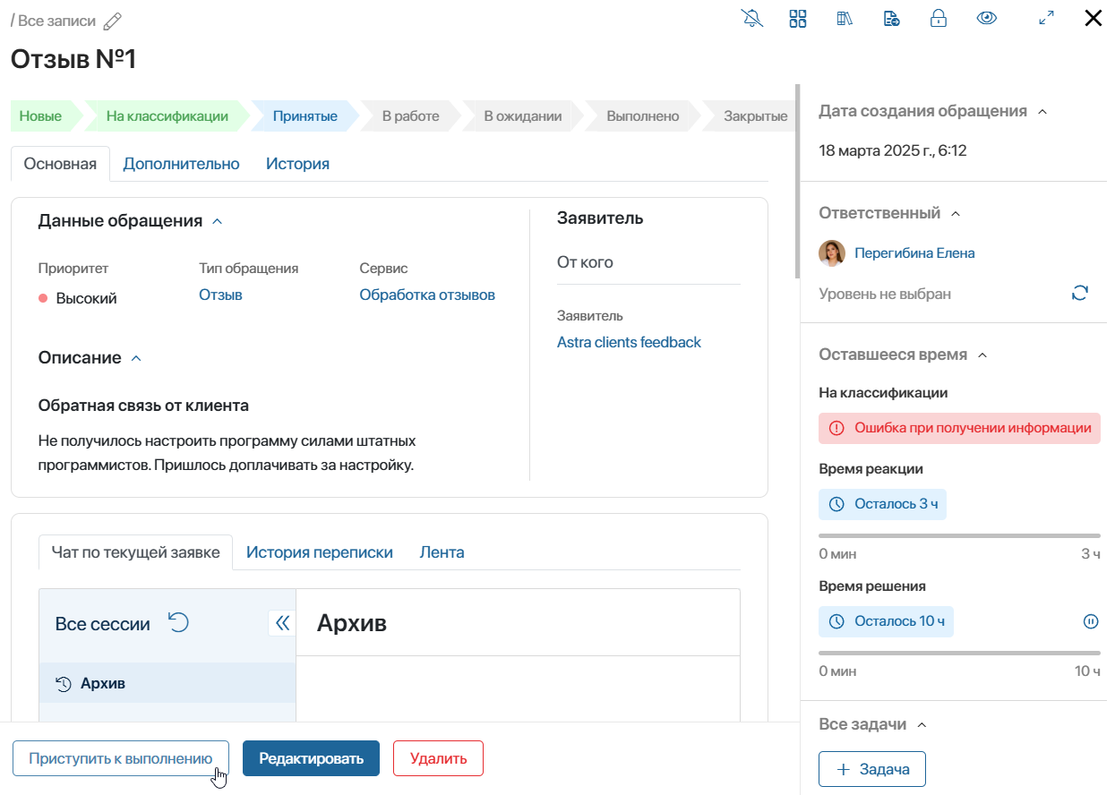Collapse the sessions panel with the chevron
Screen dimensions: 1115x795
[x=281, y=622]
